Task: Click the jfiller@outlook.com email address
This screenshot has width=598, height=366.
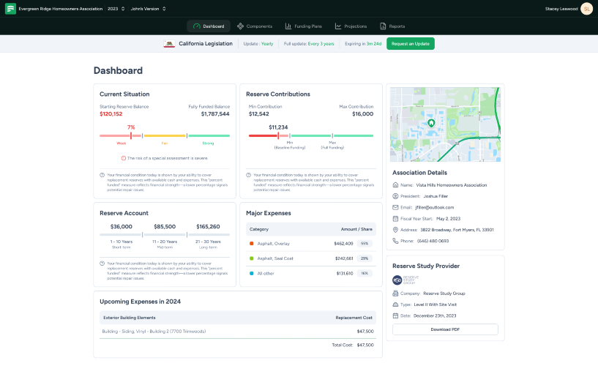Action: 434,207
